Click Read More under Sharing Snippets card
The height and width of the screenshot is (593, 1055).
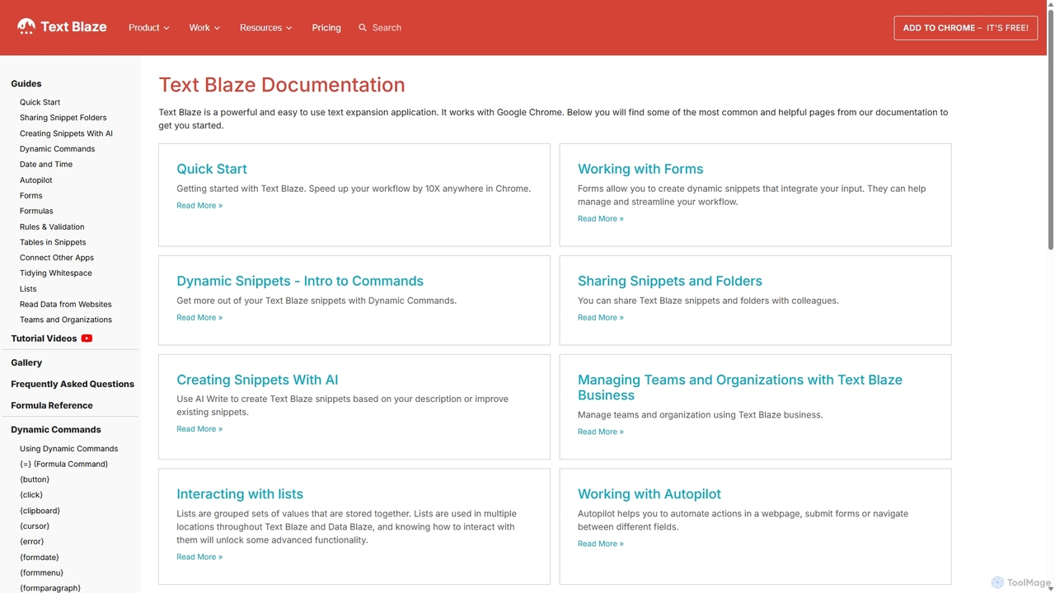601,318
